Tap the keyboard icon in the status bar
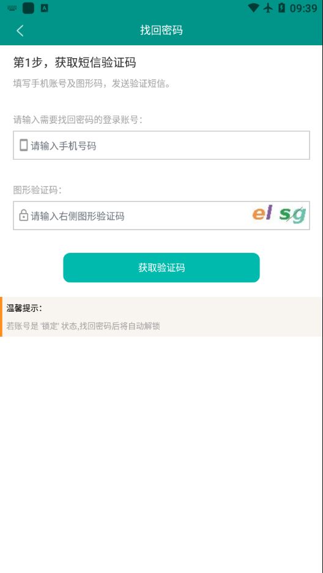The height and width of the screenshot is (573, 323). click(12, 8)
